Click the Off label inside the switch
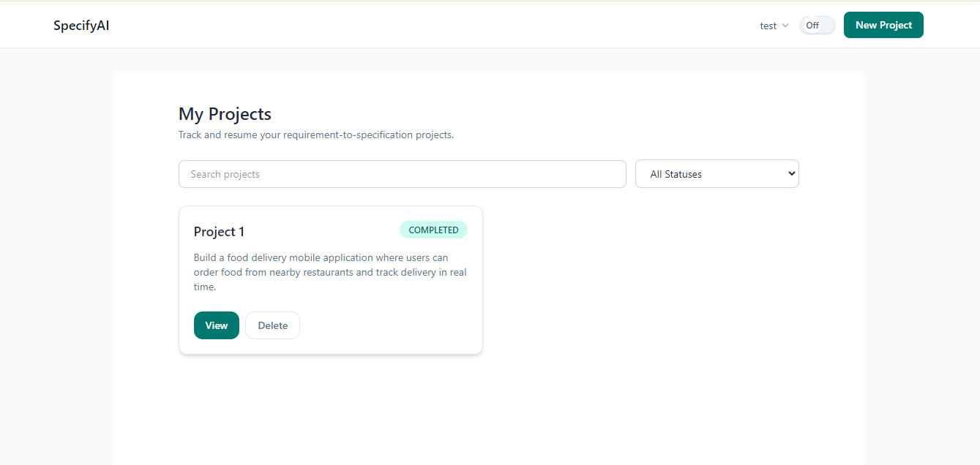 [812, 25]
